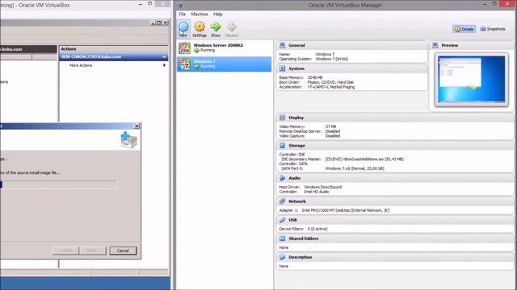
Task: Click the Display section icon
Action: pos(282,118)
